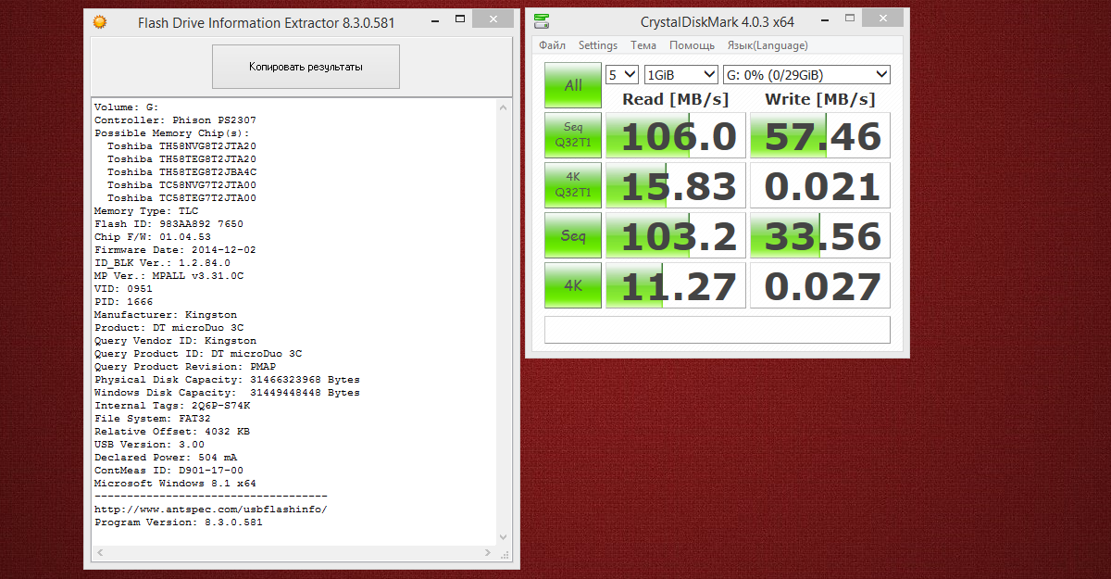
Task: Click the vertical scrollbar up arrow in Extractor
Action: [505, 107]
